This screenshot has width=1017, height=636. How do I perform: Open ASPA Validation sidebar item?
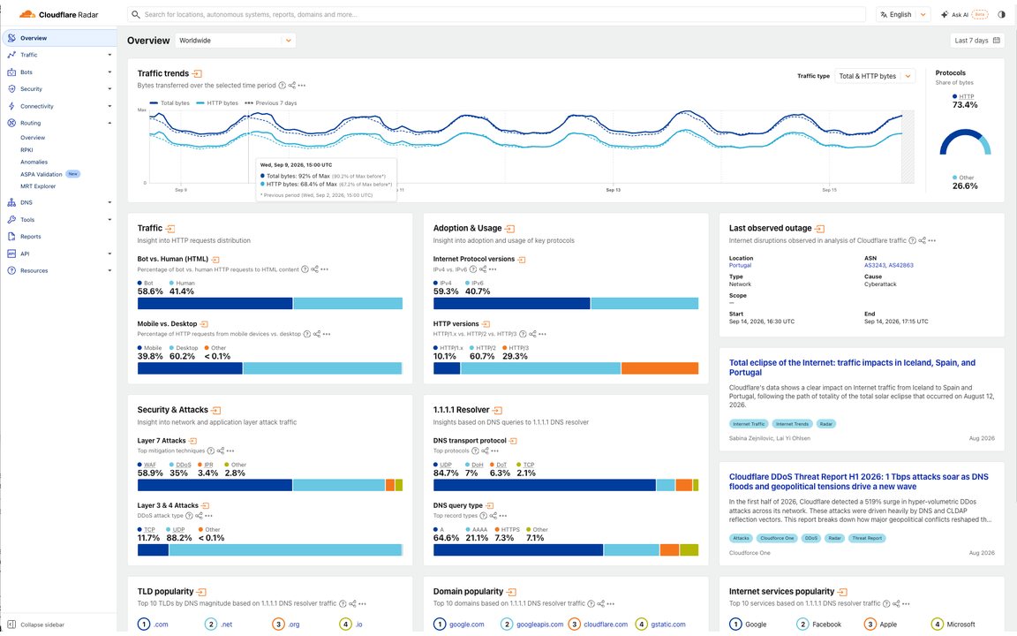[x=41, y=174]
